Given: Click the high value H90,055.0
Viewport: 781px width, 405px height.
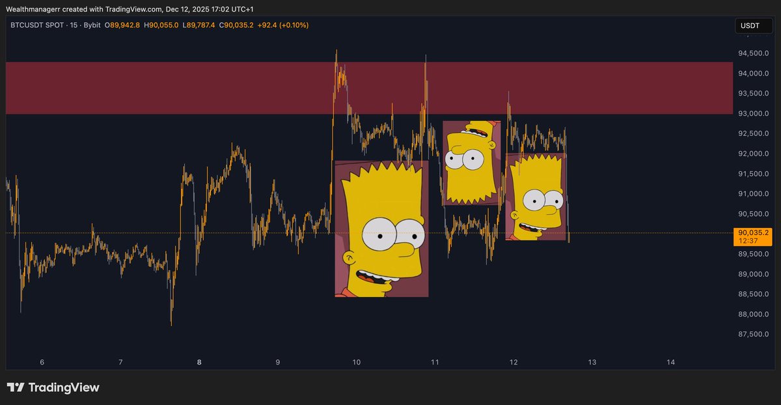Looking at the screenshot, I should click(x=161, y=25).
